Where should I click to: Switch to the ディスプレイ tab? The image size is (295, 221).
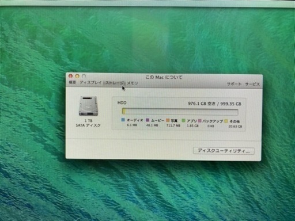point(90,82)
